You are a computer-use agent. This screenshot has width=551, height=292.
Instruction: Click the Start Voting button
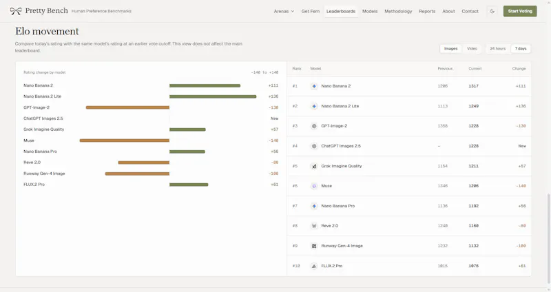point(520,11)
